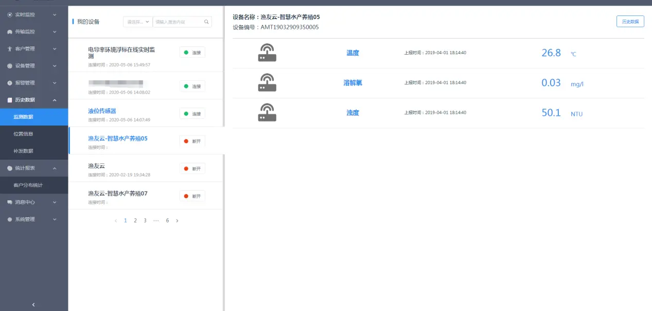Click the sensor icon beside 温度
Viewport: 652px width, 311px height.
click(267, 53)
